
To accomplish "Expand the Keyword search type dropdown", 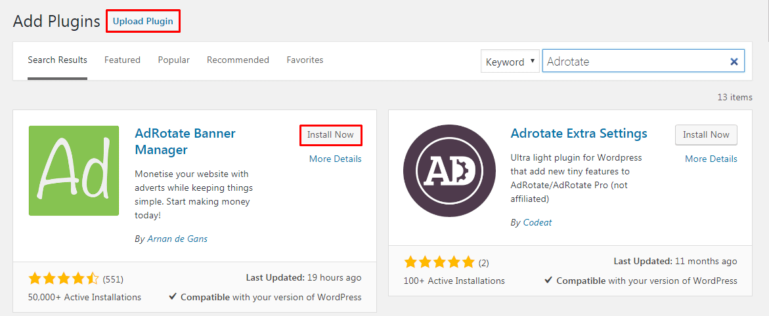I will [x=510, y=62].
